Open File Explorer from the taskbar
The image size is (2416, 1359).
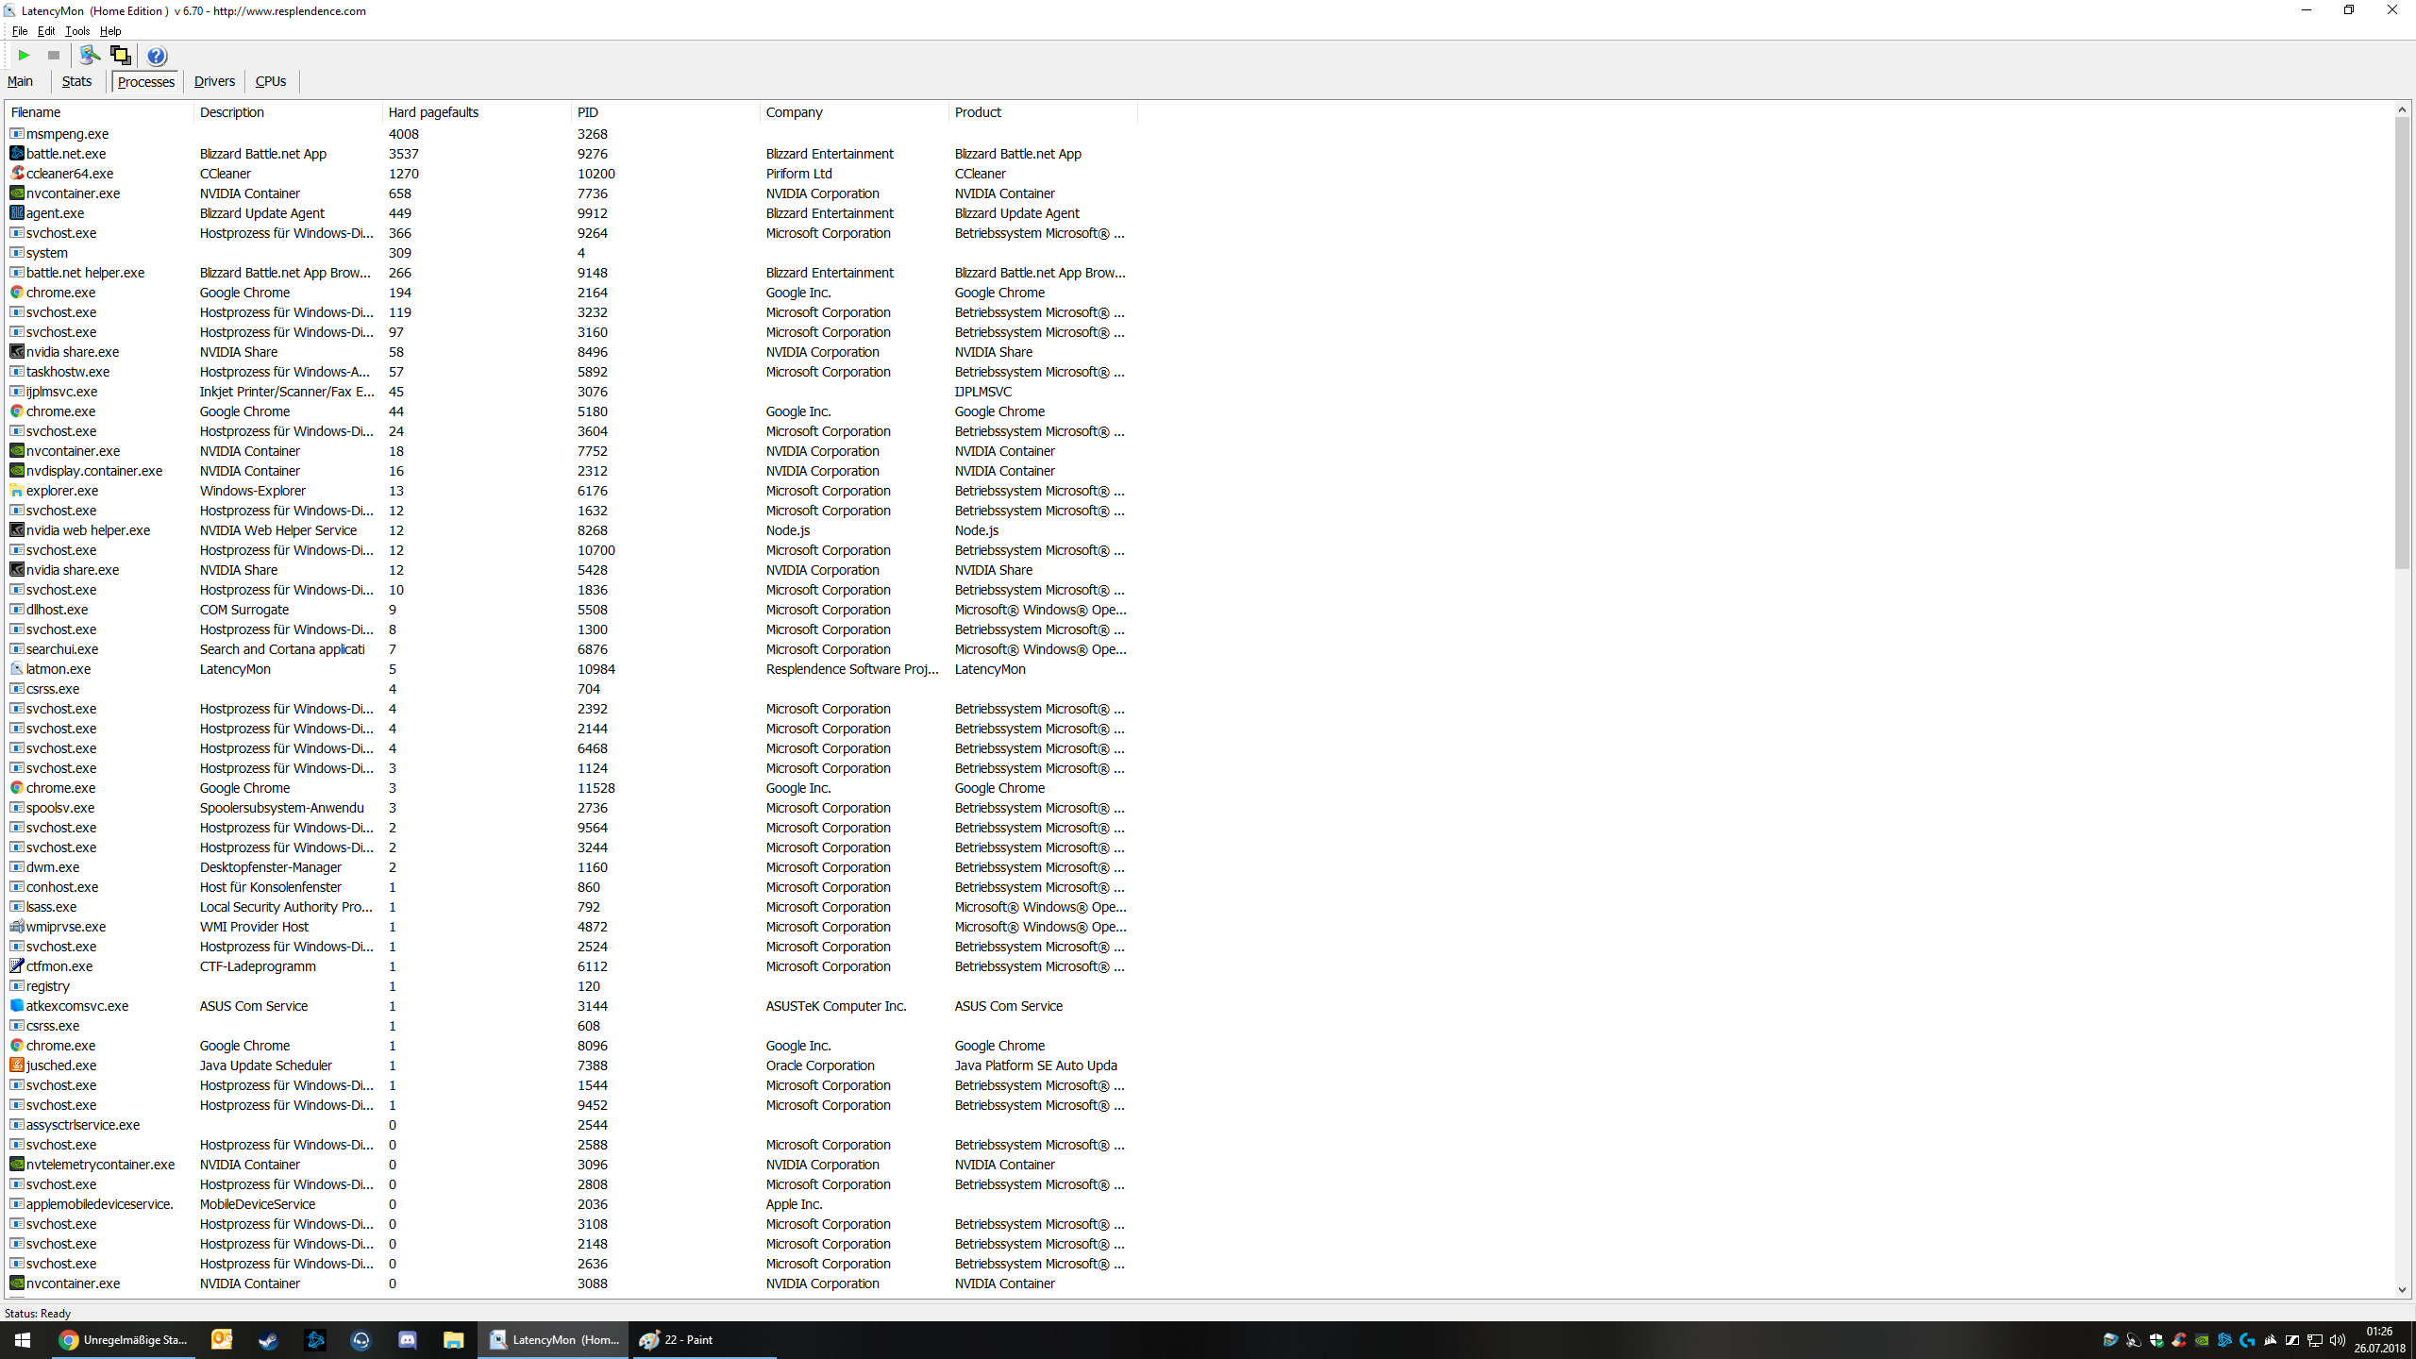click(x=454, y=1340)
